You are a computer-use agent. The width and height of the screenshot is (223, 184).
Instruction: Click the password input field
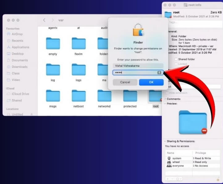click(x=138, y=73)
